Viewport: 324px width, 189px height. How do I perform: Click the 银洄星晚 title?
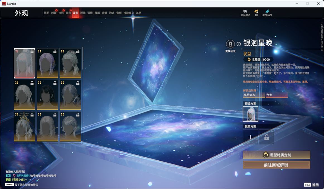(x=258, y=43)
